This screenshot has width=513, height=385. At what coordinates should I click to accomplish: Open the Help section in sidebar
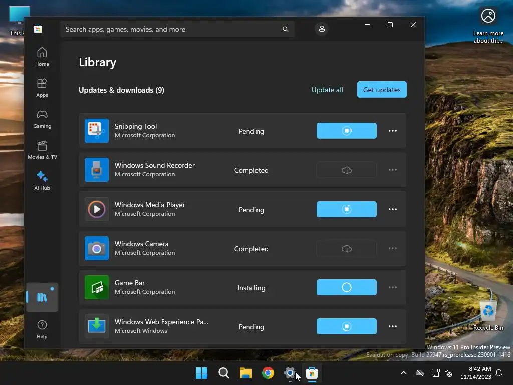42,329
